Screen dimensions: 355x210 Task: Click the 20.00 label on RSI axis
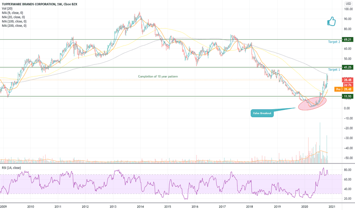click(x=348, y=199)
